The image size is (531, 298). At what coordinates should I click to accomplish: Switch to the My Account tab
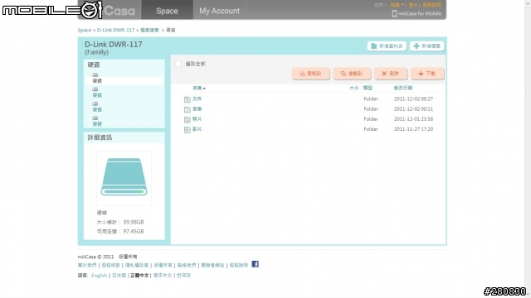tap(219, 11)
